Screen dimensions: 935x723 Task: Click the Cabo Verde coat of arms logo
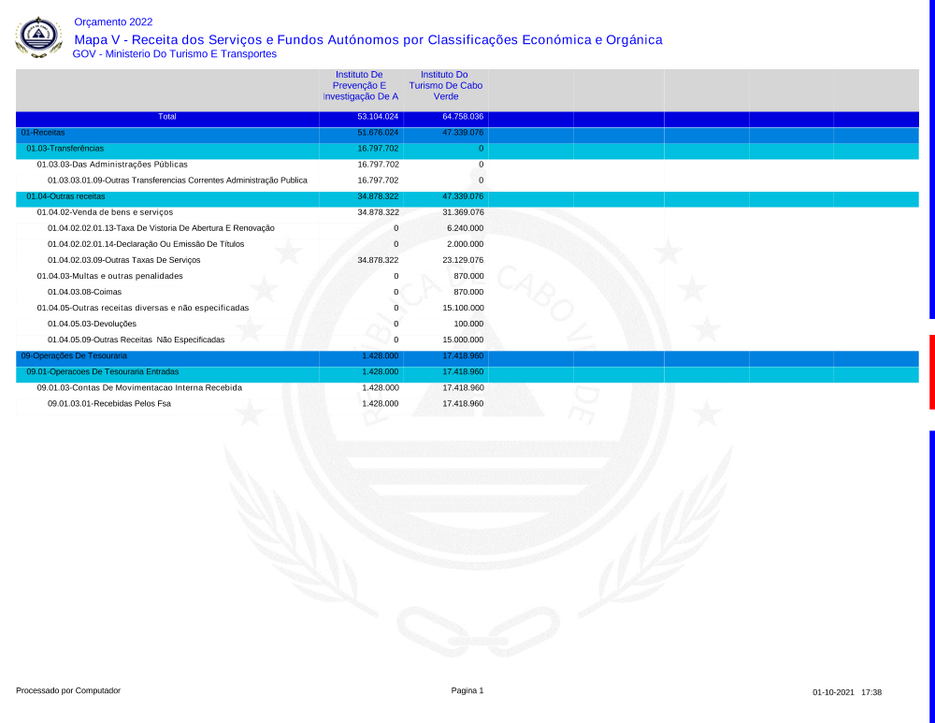38,37
